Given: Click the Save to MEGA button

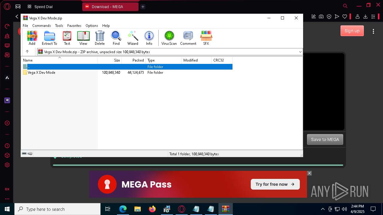Looking at the screenshot, I should [x=325, y=139].
